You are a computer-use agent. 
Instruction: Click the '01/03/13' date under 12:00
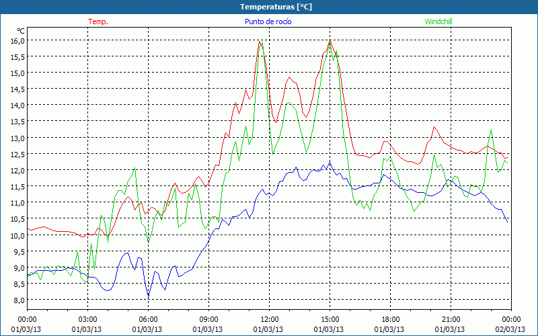[x=268, y=329]
